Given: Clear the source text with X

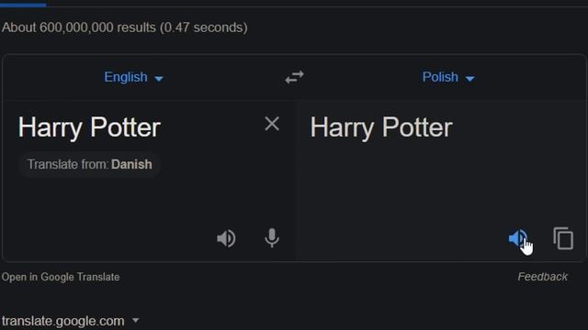Looking at the screenshot, I should click(272, 124).
